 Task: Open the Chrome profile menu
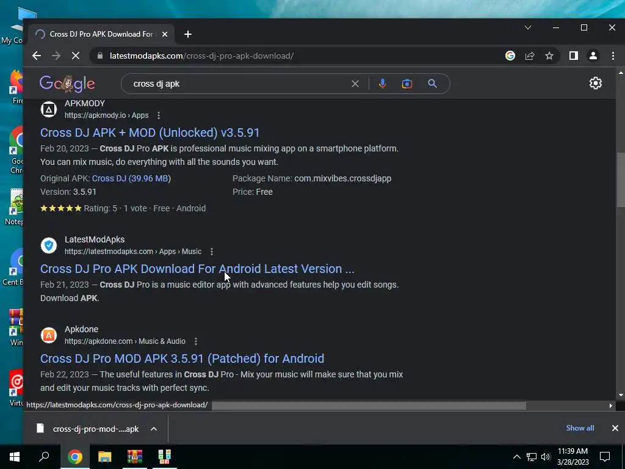click(x=593, y=56)
